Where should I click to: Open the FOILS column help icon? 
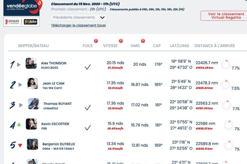tap(96, 41)
